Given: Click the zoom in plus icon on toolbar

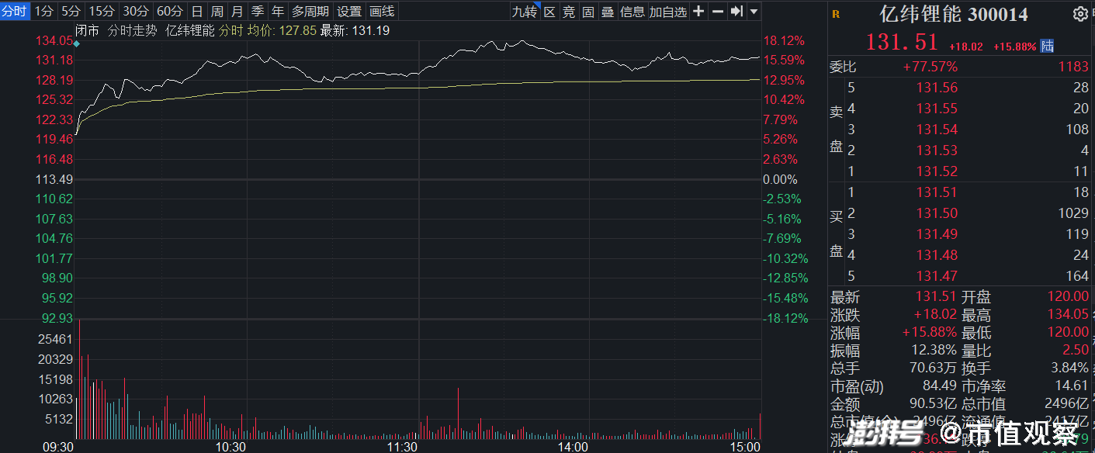Looking at the screenshot, I should 698,12.
